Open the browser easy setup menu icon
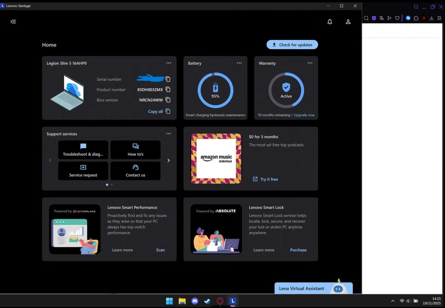The height and width of the screenshot is (308, 445). (x=439, y=18)
